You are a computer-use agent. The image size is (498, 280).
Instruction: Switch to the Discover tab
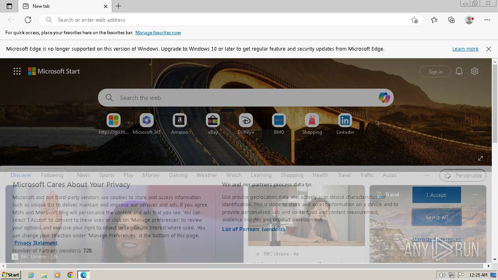[21, 175]
